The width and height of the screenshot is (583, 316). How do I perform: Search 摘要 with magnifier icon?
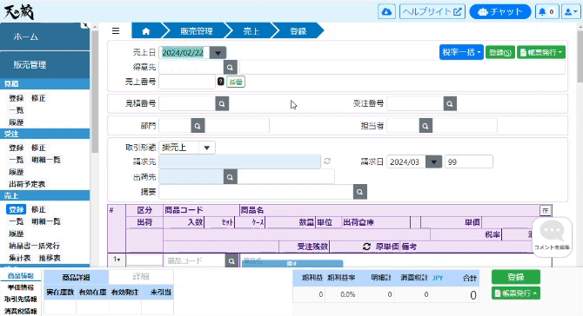360,192
